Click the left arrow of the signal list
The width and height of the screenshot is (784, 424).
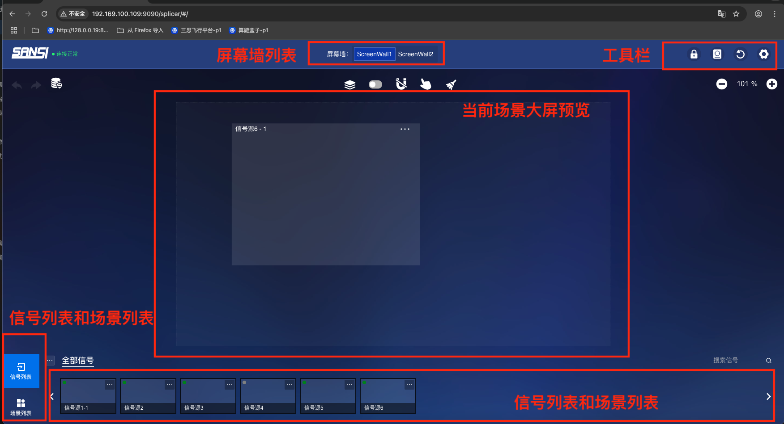(x=52, y=396)
